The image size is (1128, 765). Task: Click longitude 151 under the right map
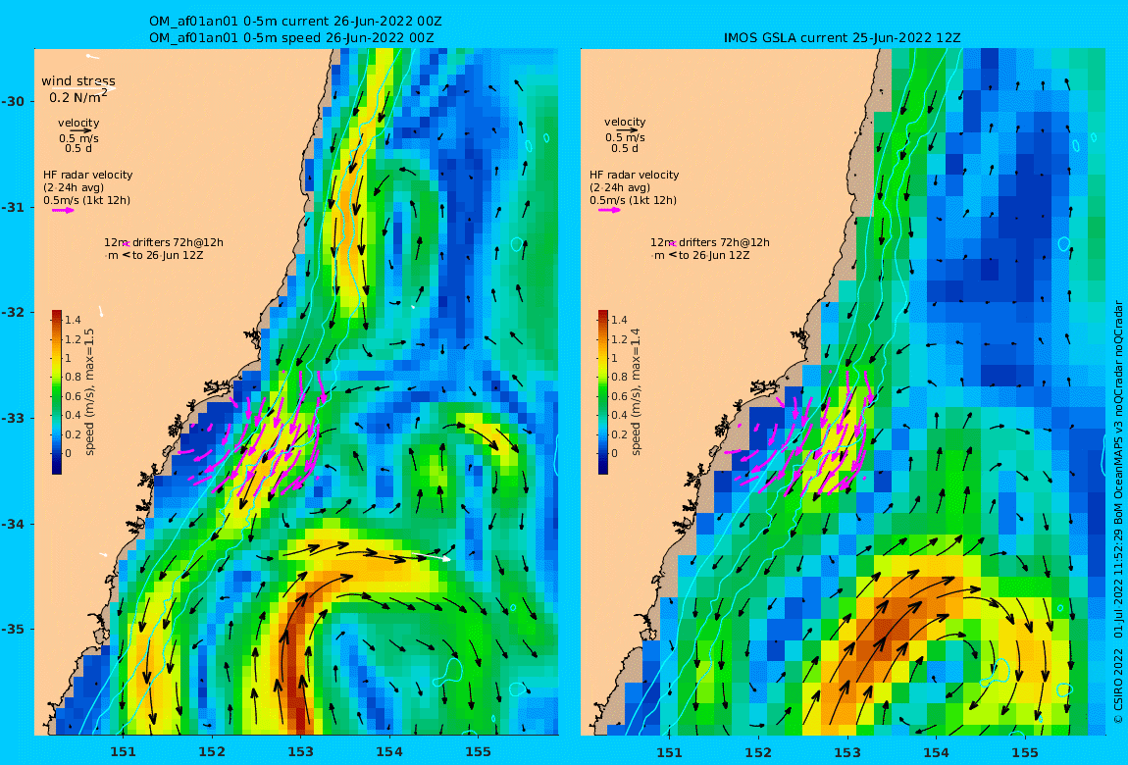669,752
